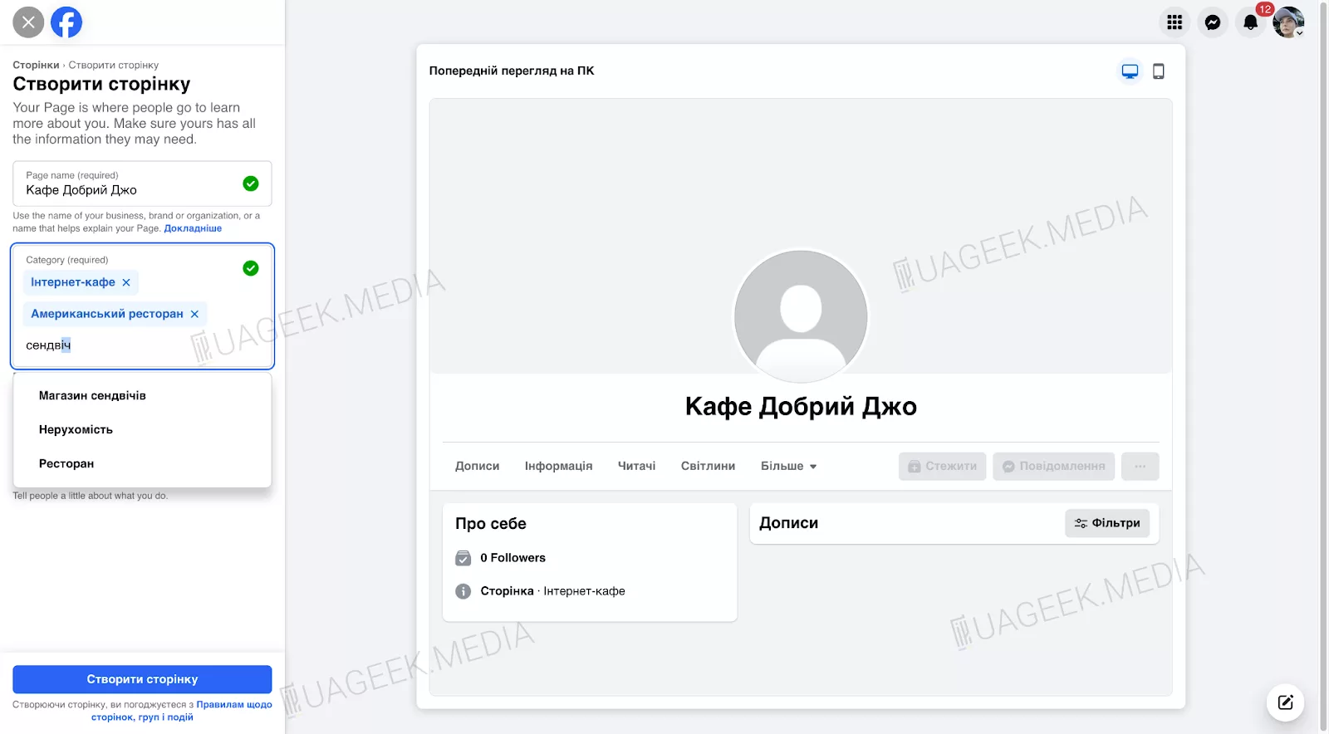1329x734 pixels.
Task: Switch to the Світлини tab
Action: pyautogui.click(x=708, y=467)
